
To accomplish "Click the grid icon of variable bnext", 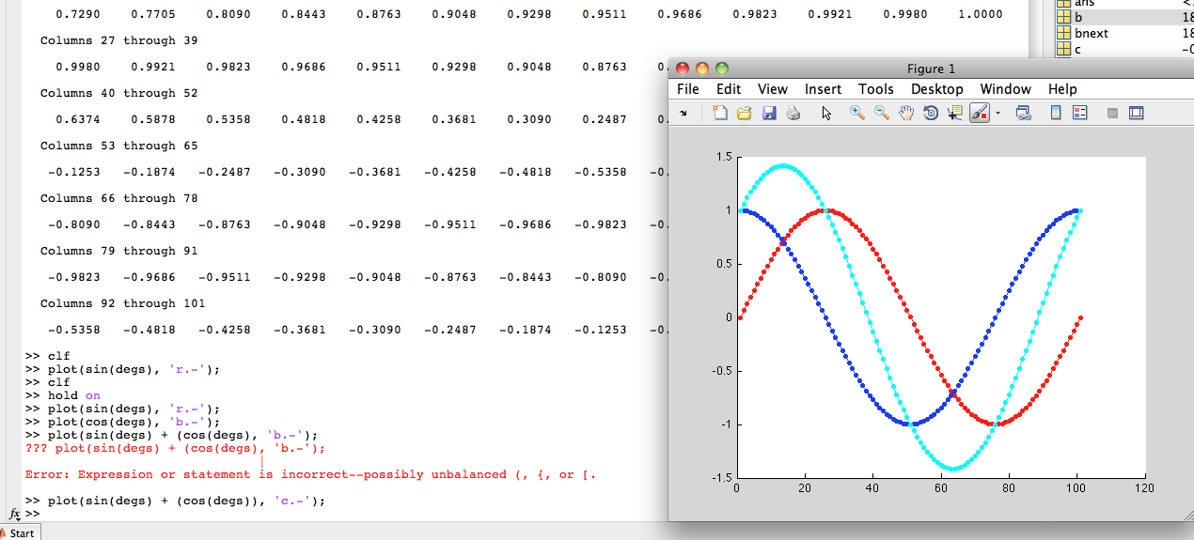I will pyautogui.click(x=1062, y=33).
